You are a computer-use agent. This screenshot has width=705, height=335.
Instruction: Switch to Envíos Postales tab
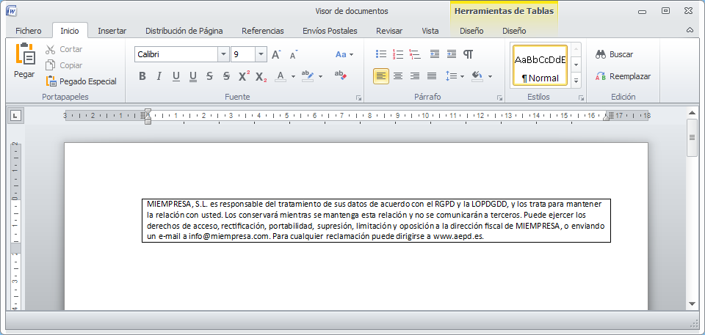pyautogui.click(x=330, y=31)
